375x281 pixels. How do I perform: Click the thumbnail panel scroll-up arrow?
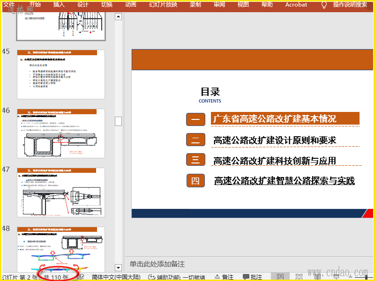(x=119, y=17)
